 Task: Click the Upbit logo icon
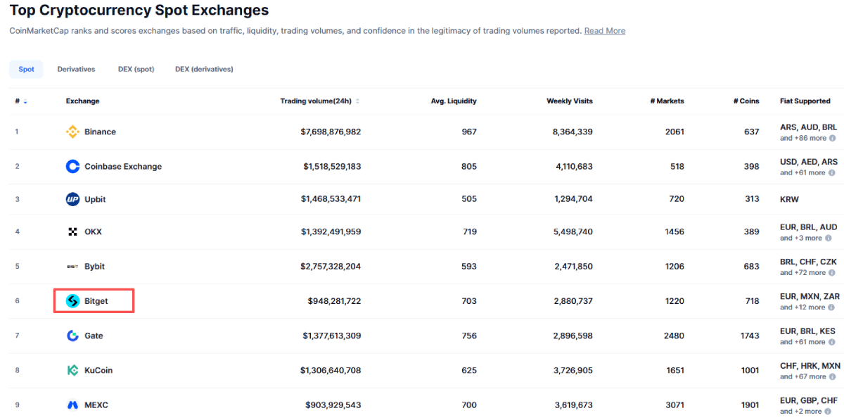[72, 199]
